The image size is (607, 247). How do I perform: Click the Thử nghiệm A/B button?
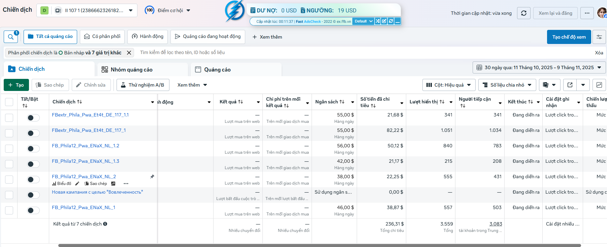tap(143, 85)
